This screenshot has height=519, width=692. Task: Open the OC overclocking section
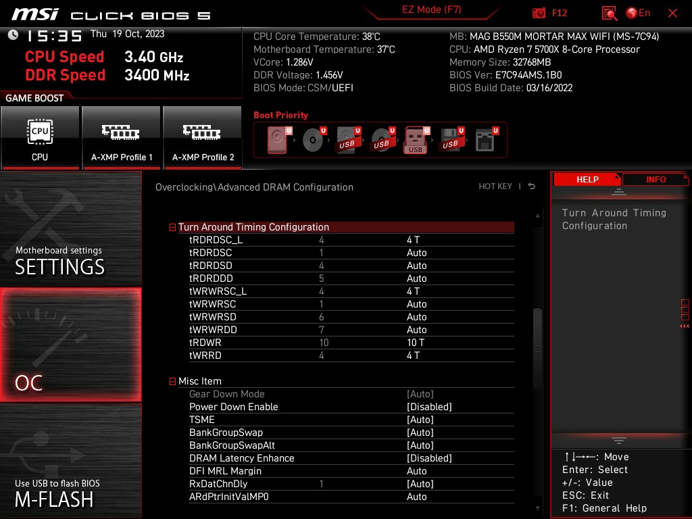coord(70,345)
